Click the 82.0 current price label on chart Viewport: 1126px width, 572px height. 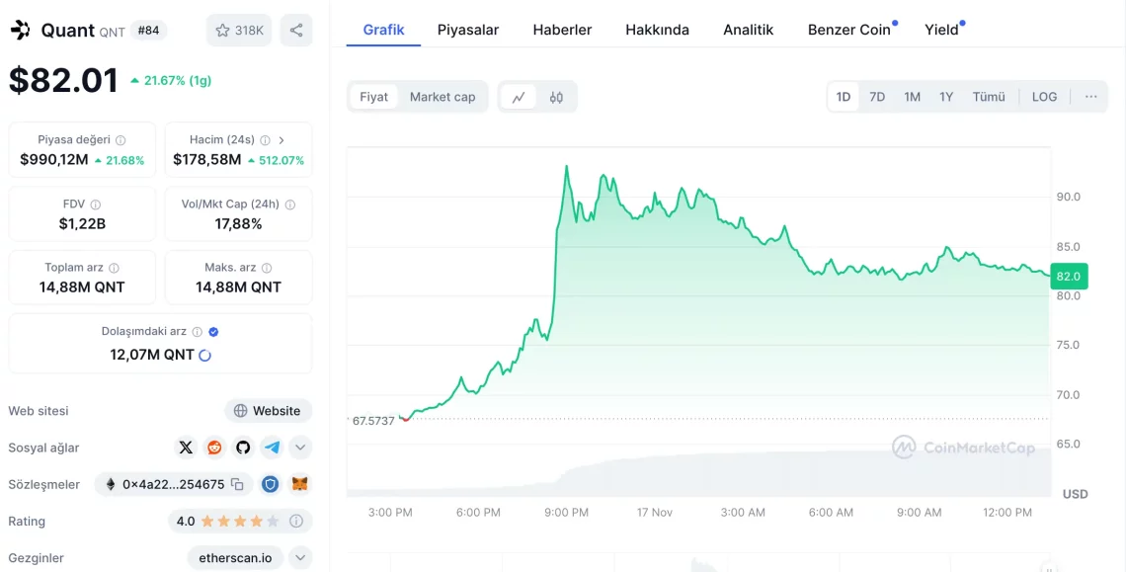pos(1069,277)
